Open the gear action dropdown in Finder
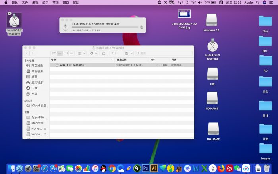This screenshot has height=174, width=278. click(x=93, y=53)
